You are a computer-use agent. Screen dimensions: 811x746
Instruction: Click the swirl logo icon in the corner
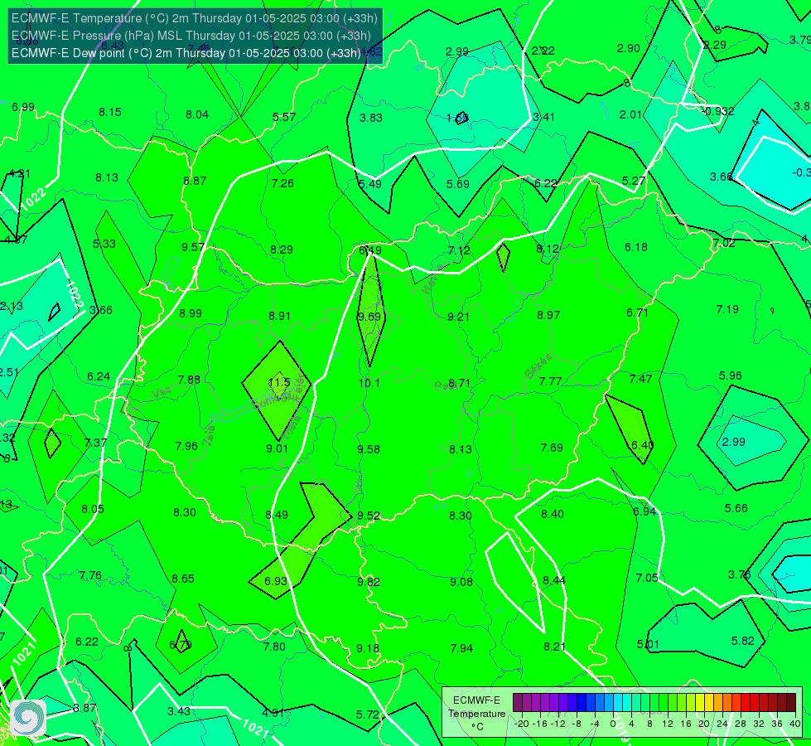click(x=28, y=717)
